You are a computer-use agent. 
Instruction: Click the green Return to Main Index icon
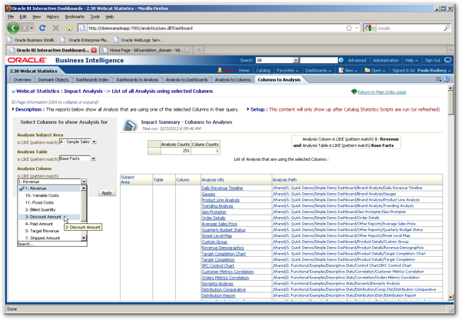[354, 92]
